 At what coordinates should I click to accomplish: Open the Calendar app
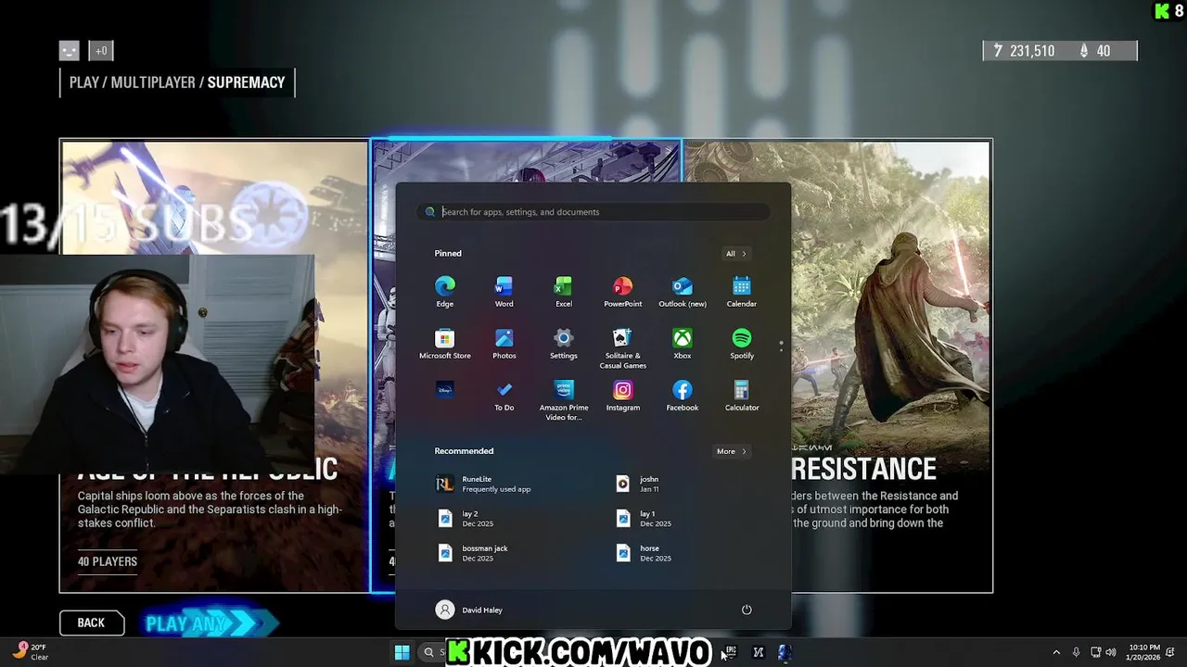[x=741, y=292]
